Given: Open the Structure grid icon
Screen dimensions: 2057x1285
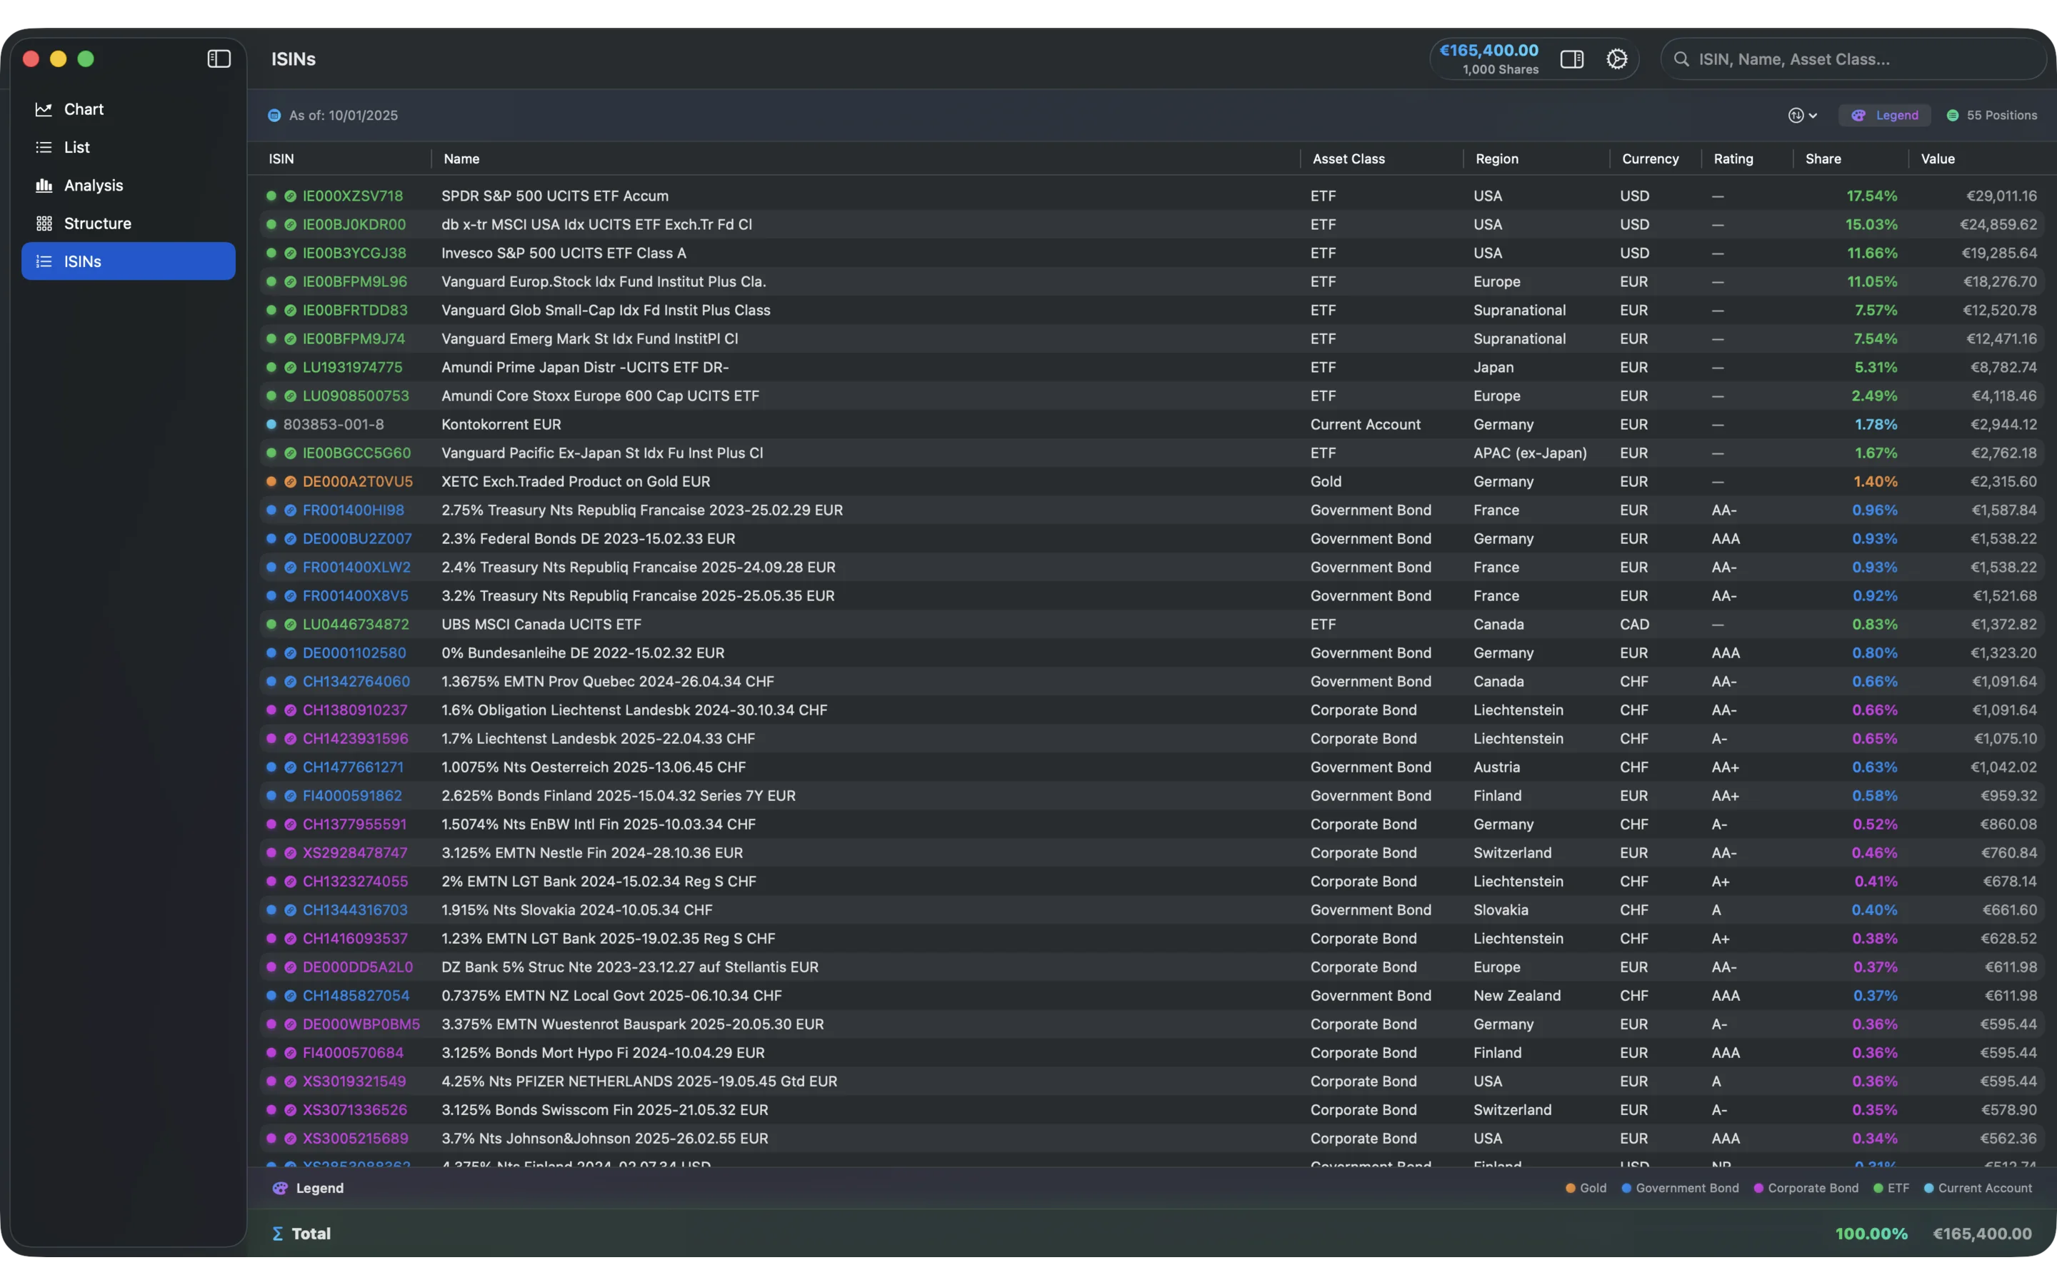Looking at the screenshot, I should coord(44,223).
